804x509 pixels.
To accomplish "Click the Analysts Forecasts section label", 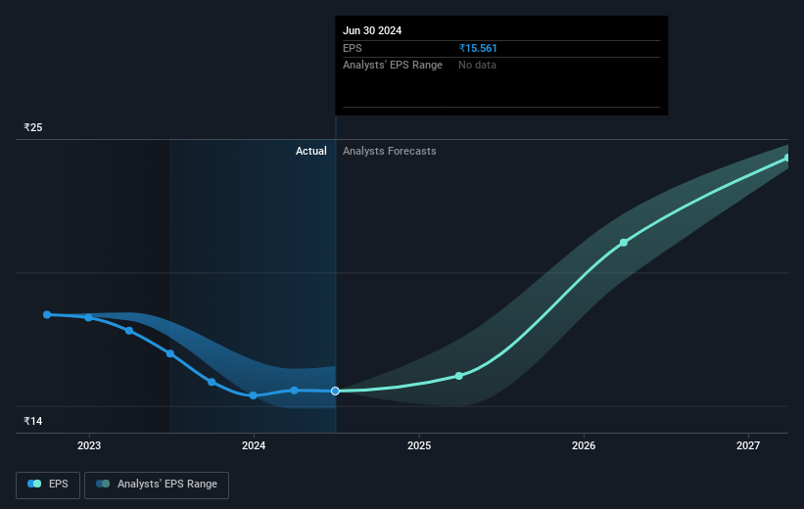I will click(389, 151).
